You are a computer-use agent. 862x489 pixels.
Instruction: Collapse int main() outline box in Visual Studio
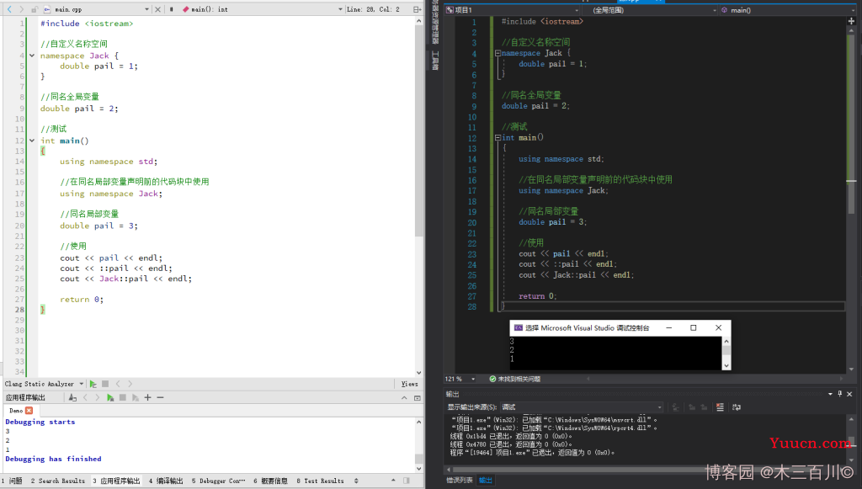[498, 138]
